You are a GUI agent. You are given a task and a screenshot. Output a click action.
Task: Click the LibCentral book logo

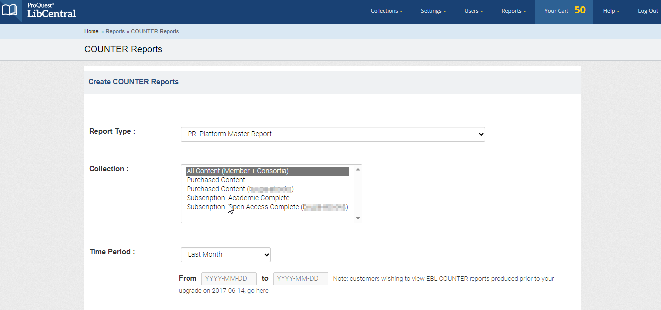click(x=10, y=10)
